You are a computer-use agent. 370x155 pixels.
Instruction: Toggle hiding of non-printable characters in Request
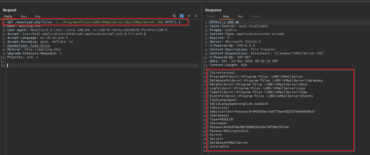tap(174, 16)
